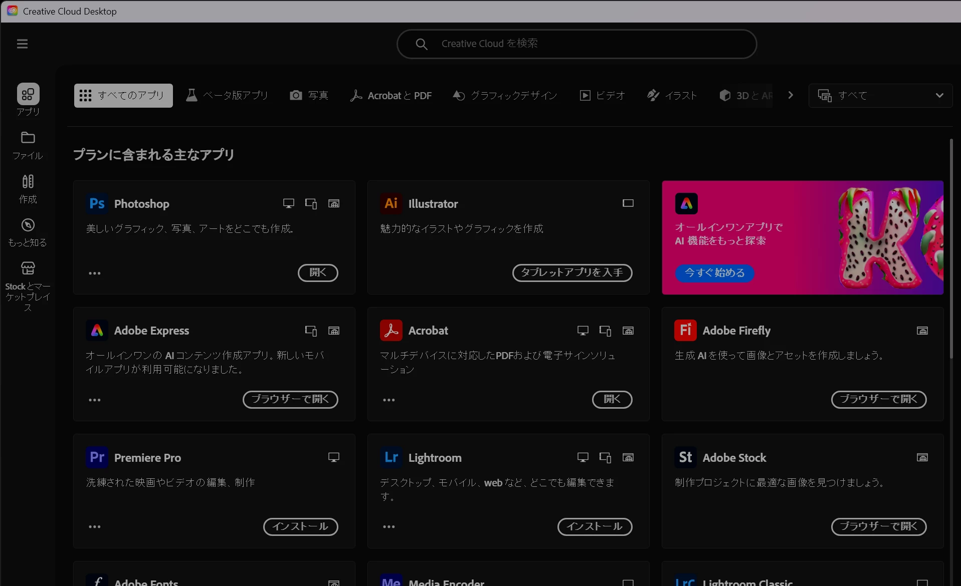Click Adobe Express icon in promo banner

686,204
